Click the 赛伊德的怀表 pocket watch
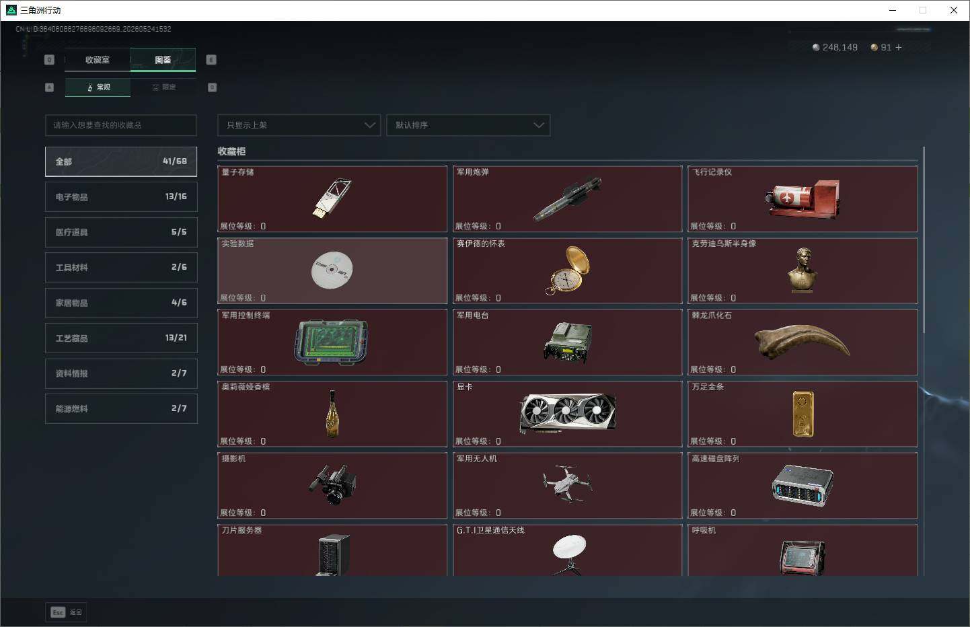This screenshot has width=970, height=627. [x=567, y=270]
